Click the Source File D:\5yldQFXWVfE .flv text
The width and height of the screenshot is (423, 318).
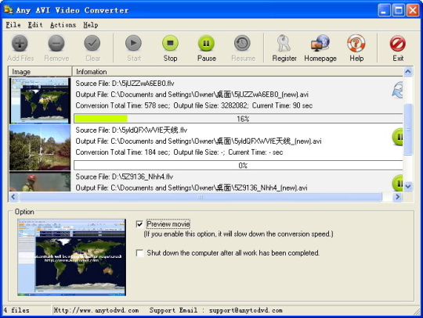(x=131, y=130)
